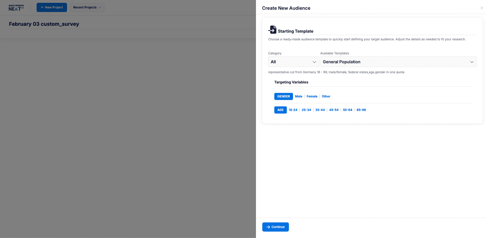Expand the Recent Projects menu

87,7
